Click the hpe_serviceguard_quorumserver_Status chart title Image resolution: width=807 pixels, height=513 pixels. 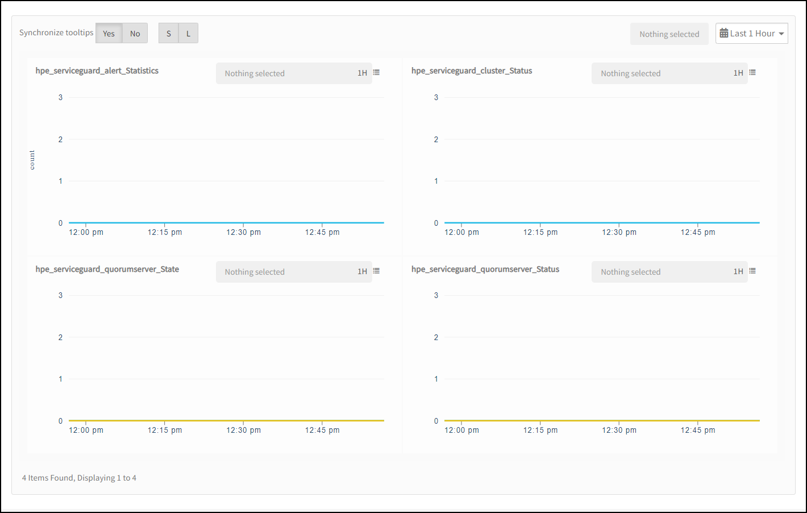pyautogui.click(x=485, y=269)
